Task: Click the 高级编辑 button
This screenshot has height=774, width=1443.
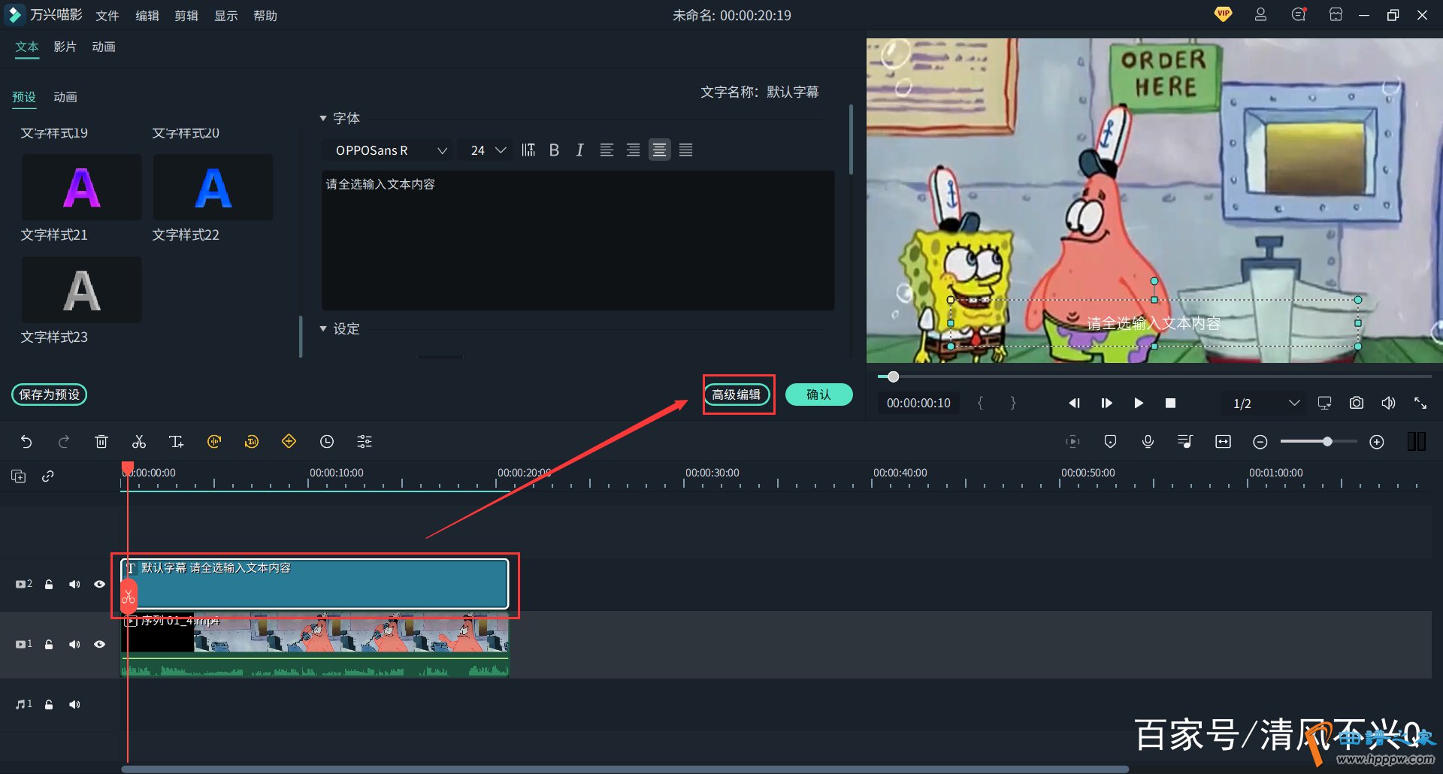Action: click(x=737, y=395)
